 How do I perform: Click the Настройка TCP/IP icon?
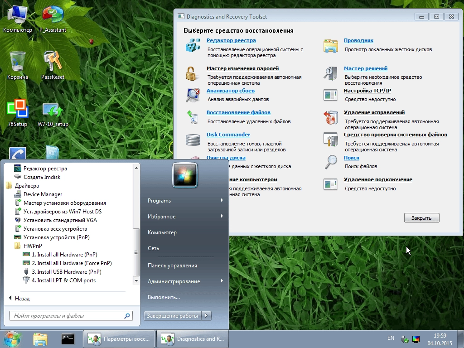click(330, 95)
